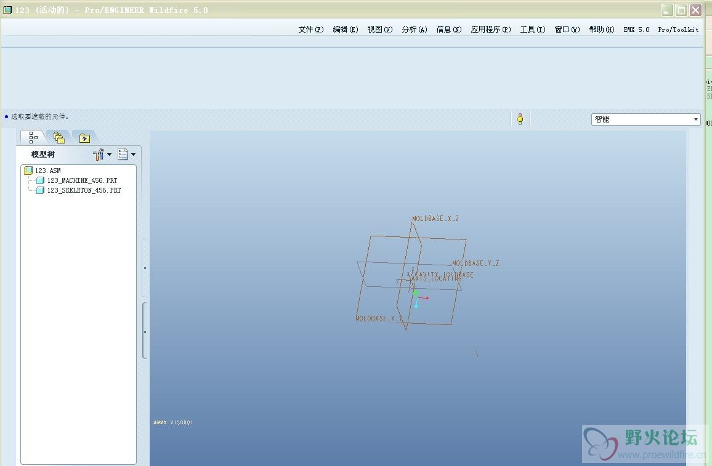This screenshot has height=466, width=712.
Task: Open the Pro/Toolkit menu
Action: tap(678, 30)
